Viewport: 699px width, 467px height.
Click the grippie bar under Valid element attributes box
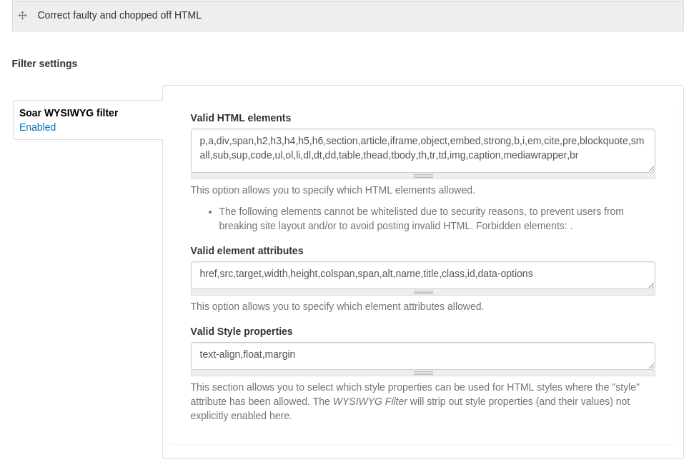pyautogui.click(x=422, y=293)
